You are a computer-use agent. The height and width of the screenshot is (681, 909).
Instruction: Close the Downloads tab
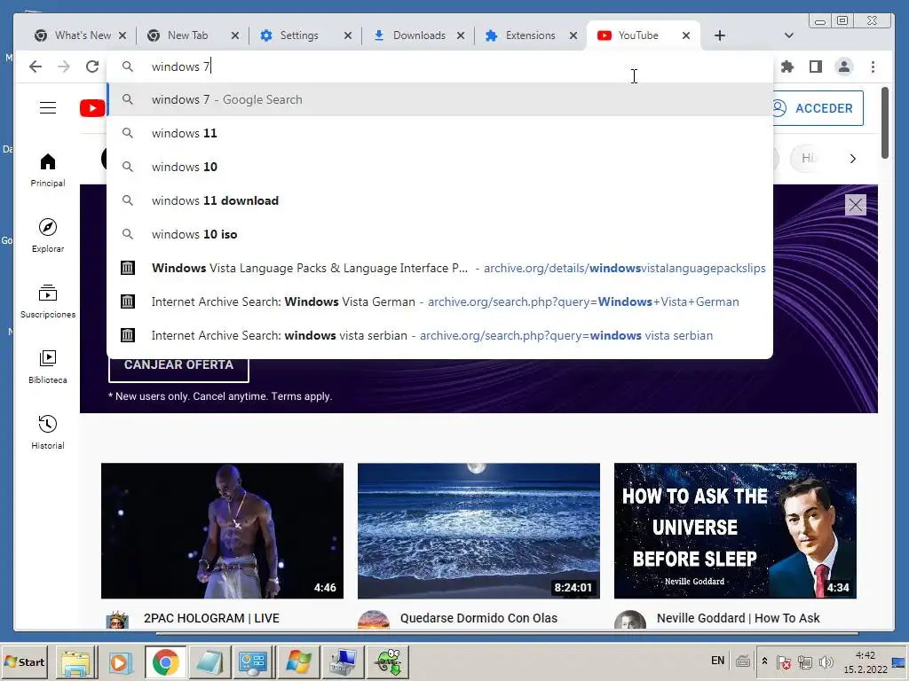[x=461, y=35]
